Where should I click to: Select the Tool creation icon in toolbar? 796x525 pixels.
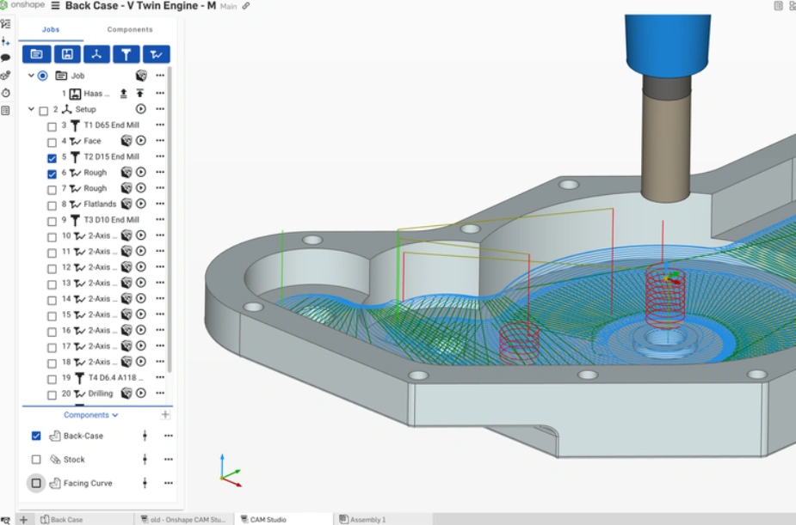[x=126, y=54]
